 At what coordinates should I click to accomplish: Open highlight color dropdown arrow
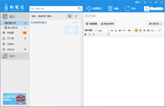click(132, 30)
